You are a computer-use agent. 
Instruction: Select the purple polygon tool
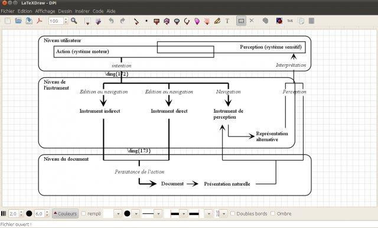167,21
